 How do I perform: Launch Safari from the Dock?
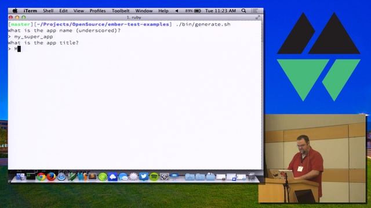point(61,177)
